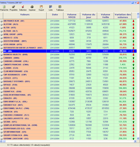
Task: Click the Sélection checkmark icon
Action: pos(23,7)
